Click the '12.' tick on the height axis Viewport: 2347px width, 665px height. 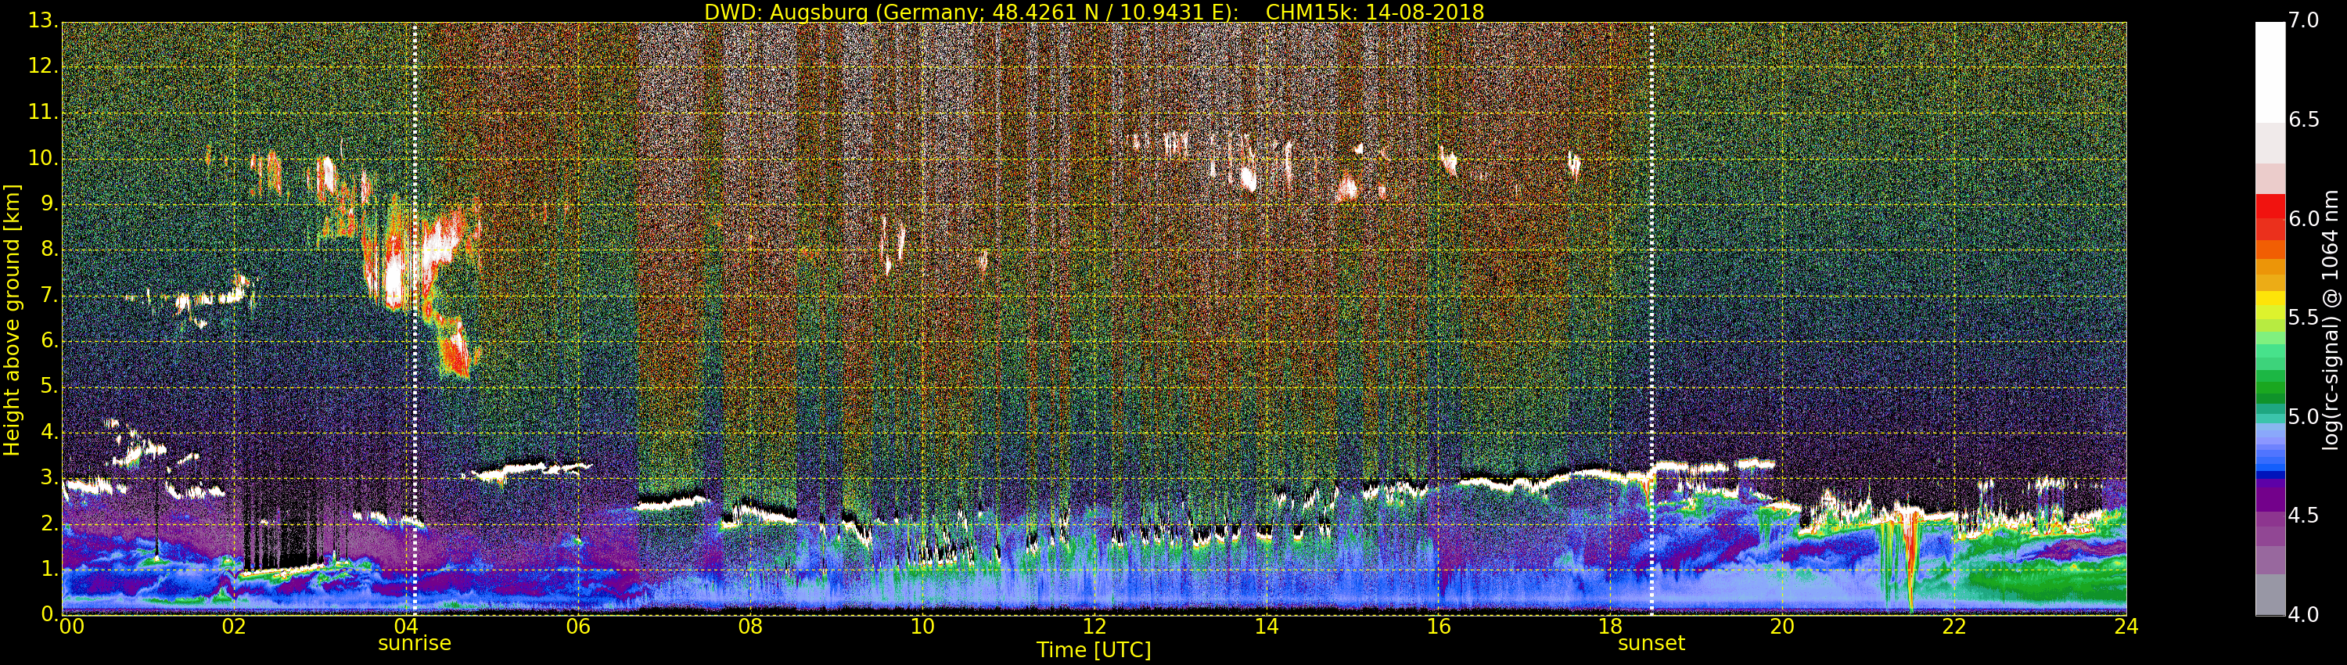tap(43, 67)
